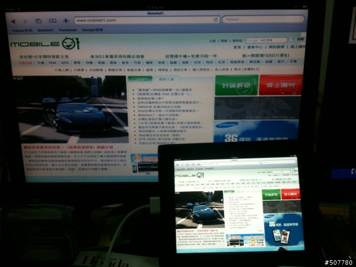356x267 pixels.
Task: Tap the plus add-bookmark icon
Action: coord(66,21)
